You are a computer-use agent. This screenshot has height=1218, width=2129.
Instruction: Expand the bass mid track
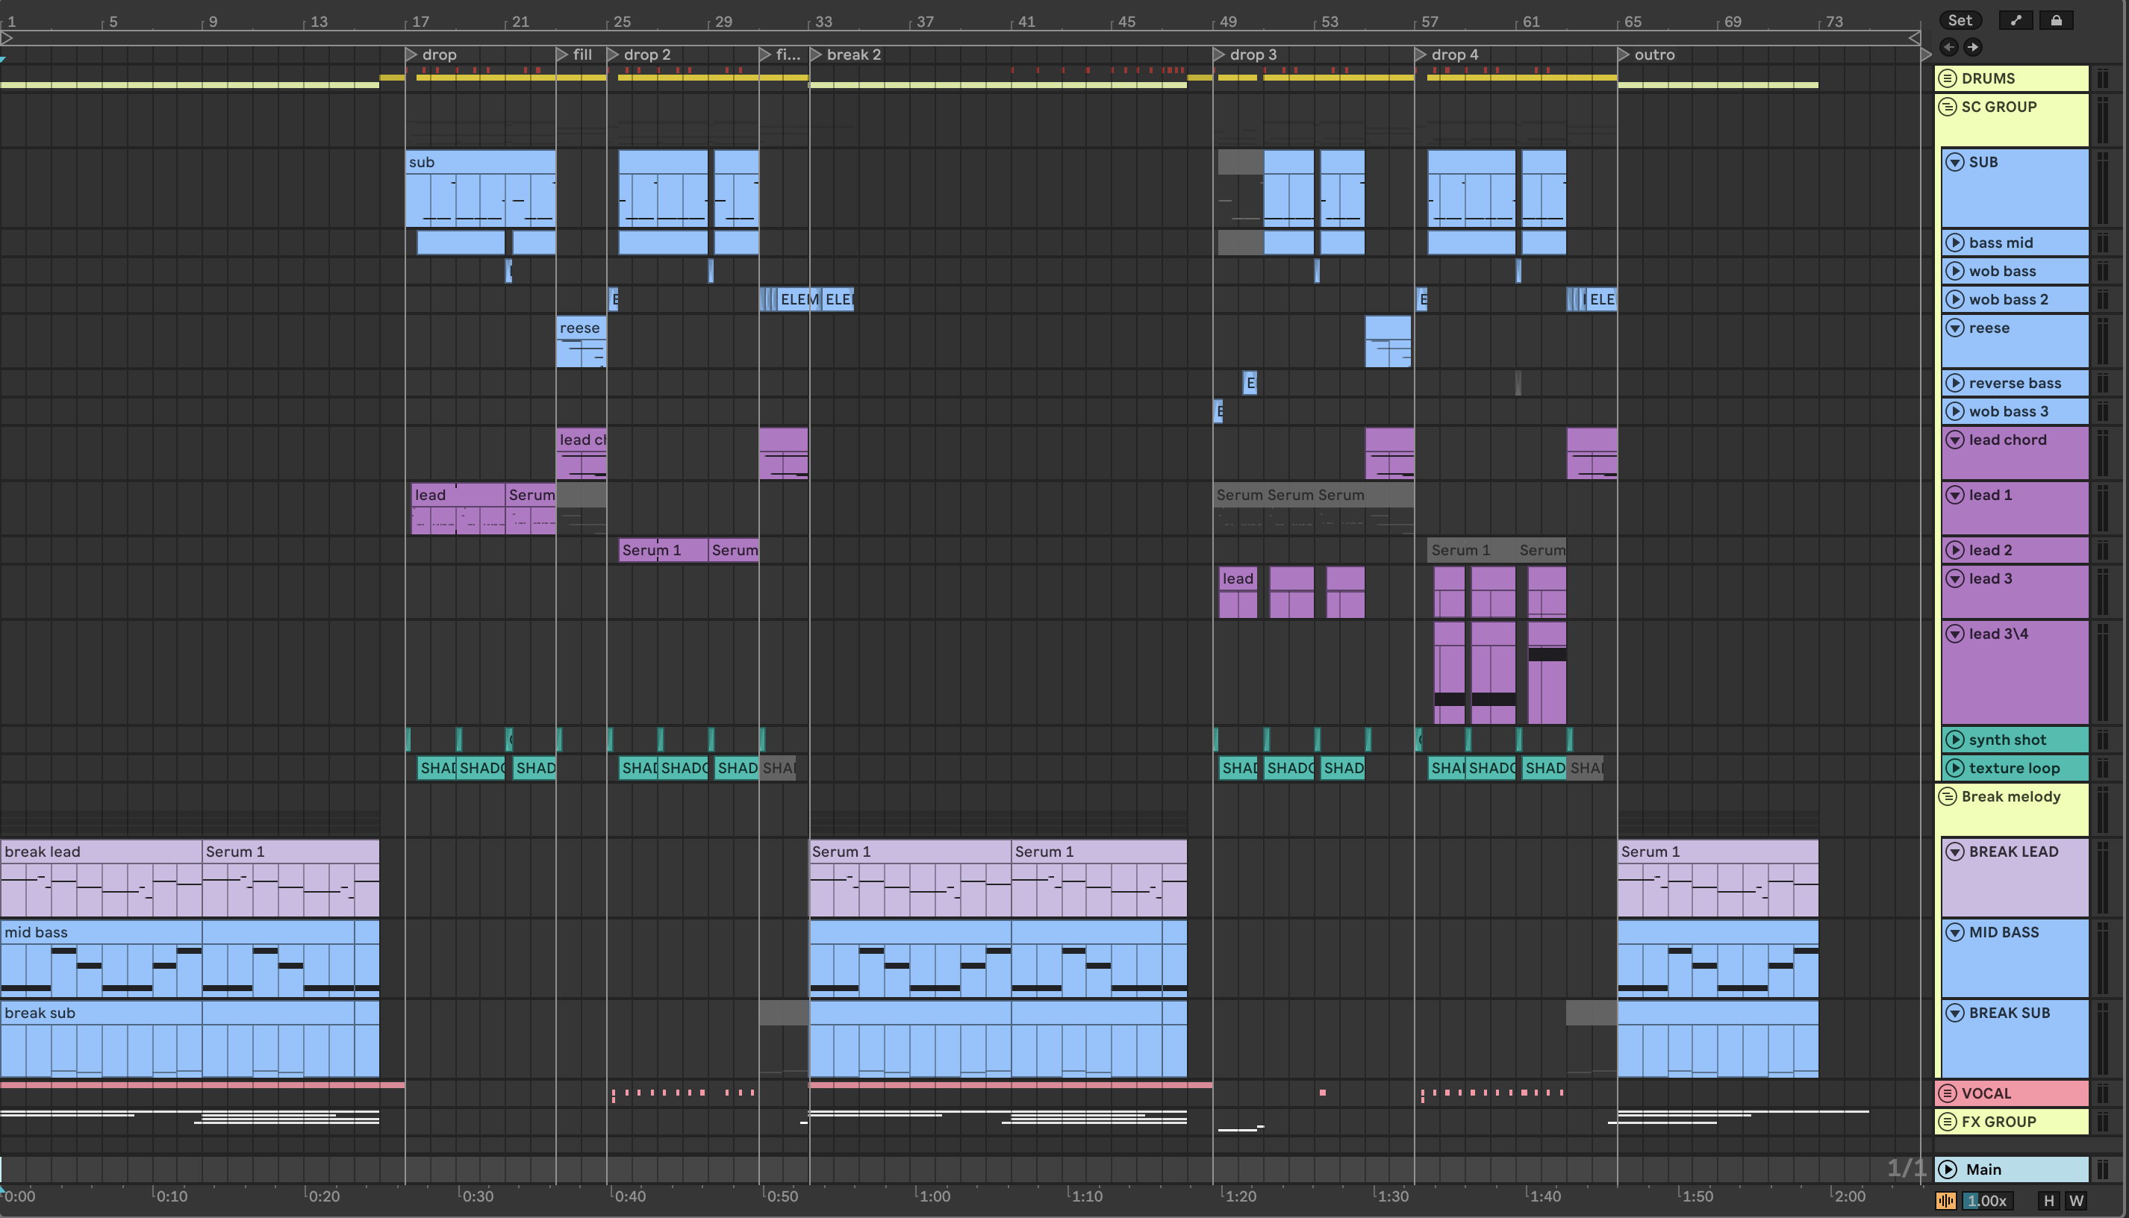[x=1955, y=243]
